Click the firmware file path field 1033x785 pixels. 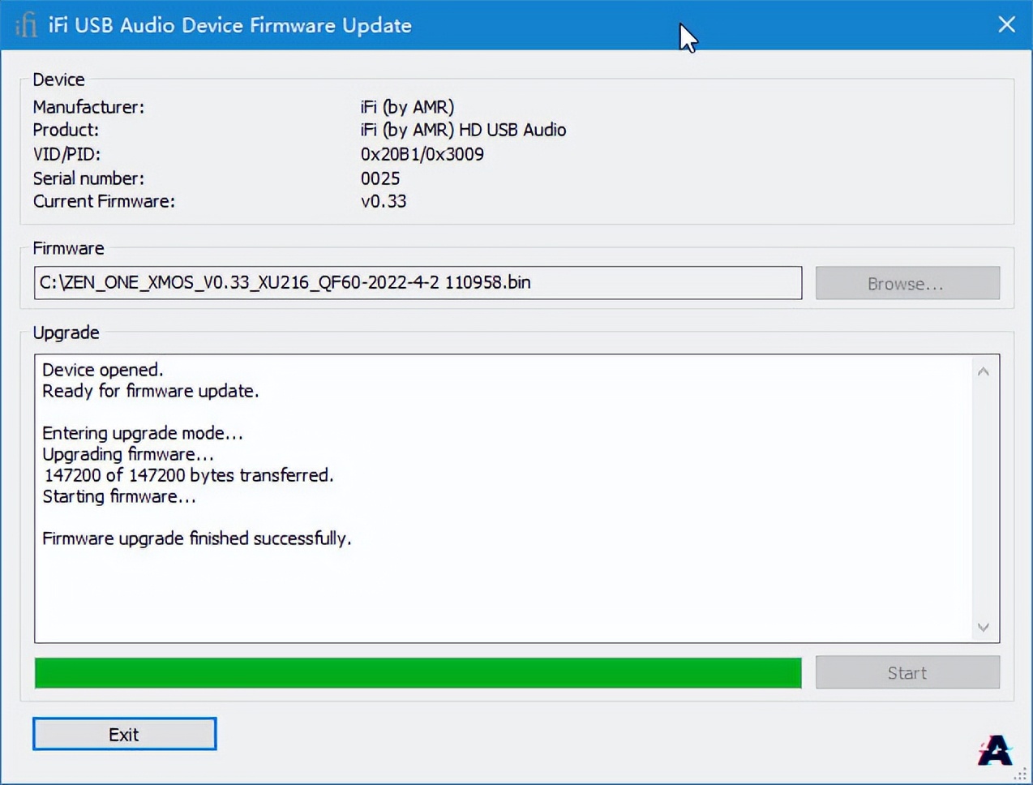[418, 283]
